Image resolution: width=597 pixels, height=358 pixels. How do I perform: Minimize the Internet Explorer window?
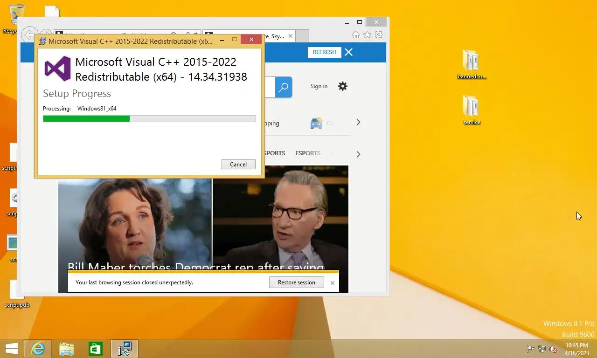click(347, 22)
